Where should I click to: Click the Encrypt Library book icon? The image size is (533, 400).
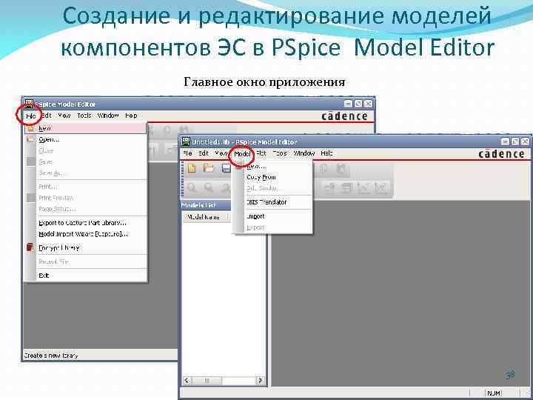[30, 247]
